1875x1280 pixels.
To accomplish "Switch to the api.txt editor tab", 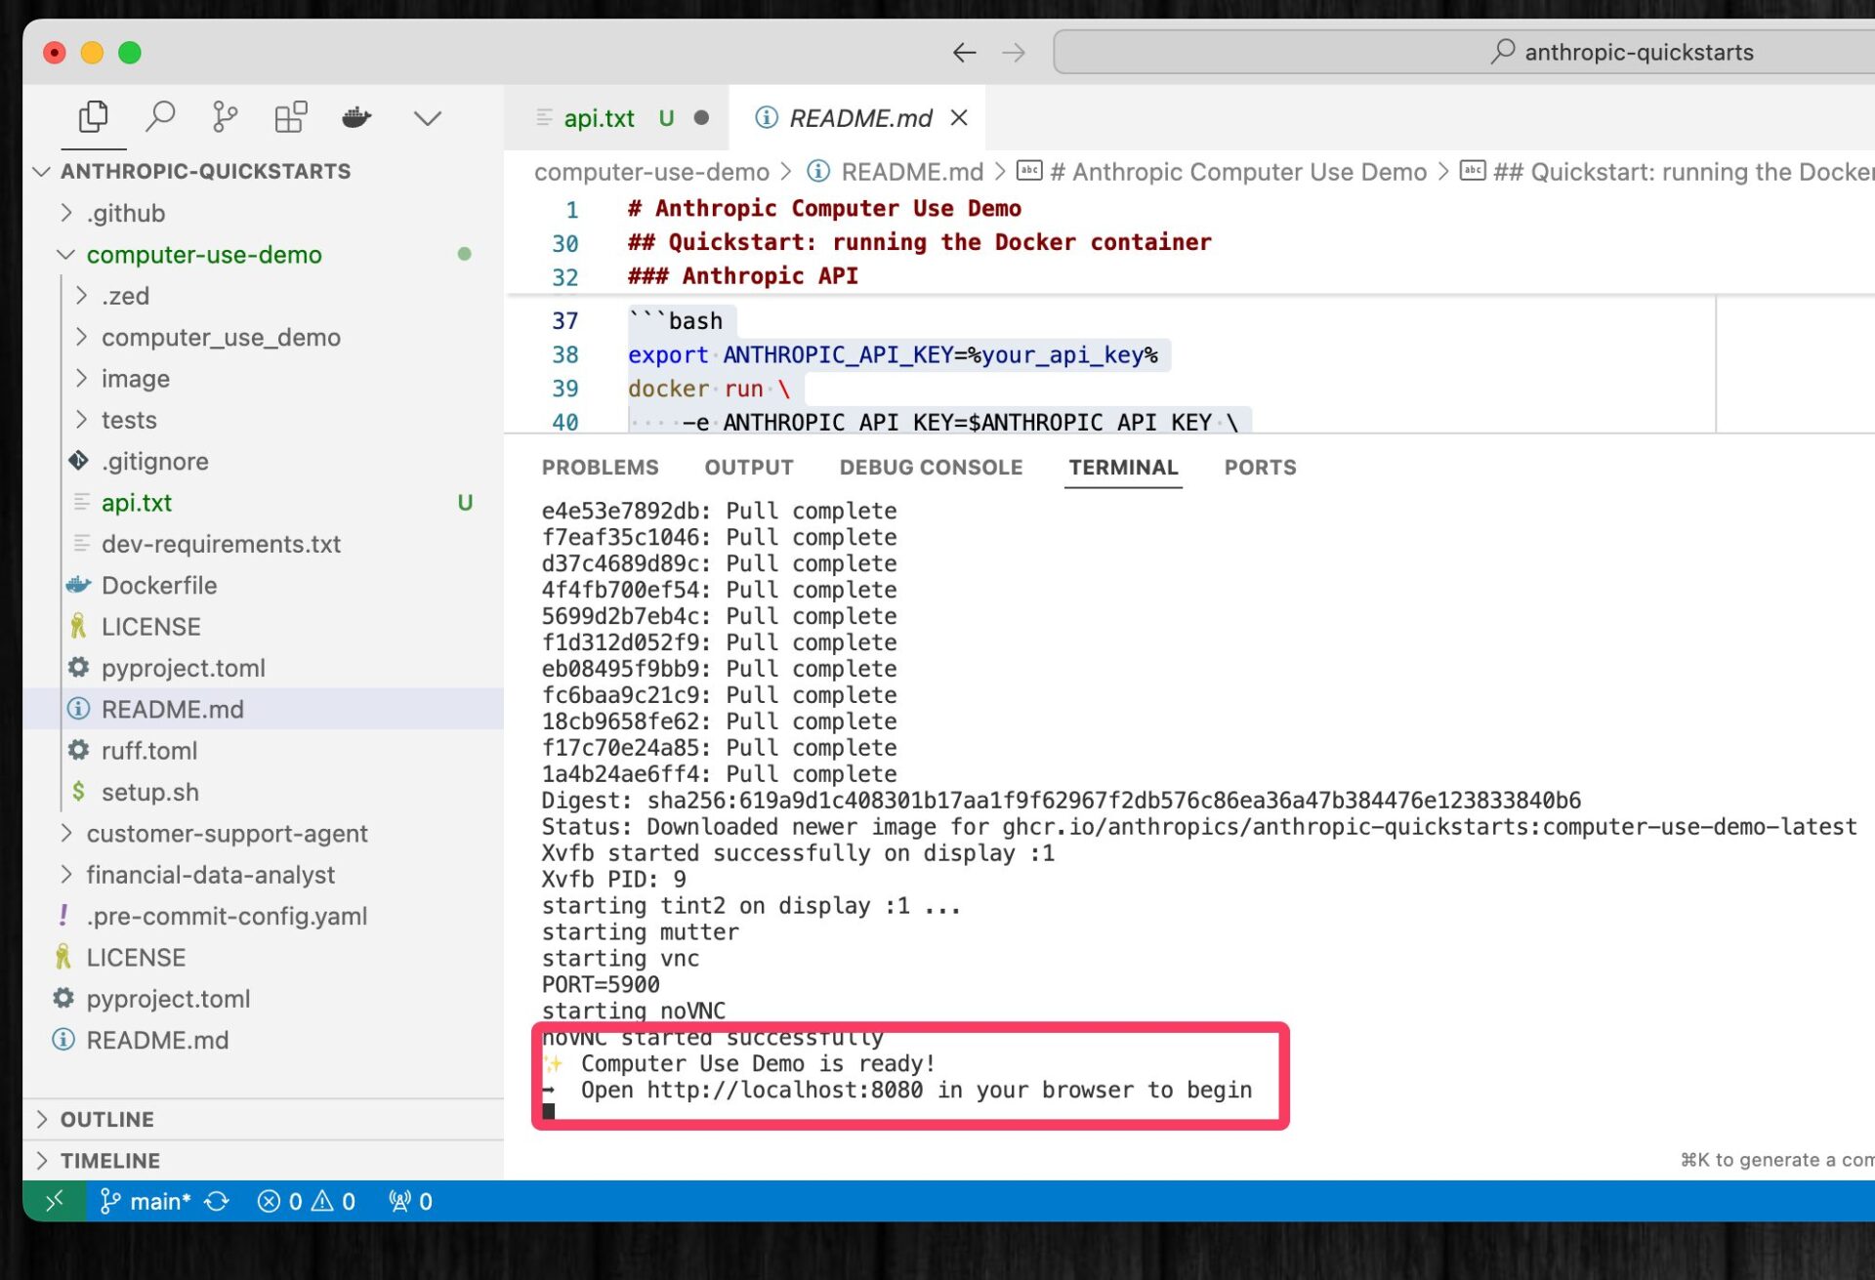I will point(599,118).
